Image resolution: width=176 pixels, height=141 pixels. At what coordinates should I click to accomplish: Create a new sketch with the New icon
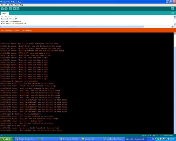pyautogui.click(x=11, y=9)
